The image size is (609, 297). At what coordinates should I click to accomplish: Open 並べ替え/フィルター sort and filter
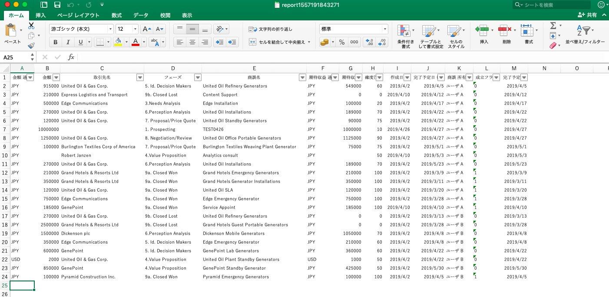(585, 34)
